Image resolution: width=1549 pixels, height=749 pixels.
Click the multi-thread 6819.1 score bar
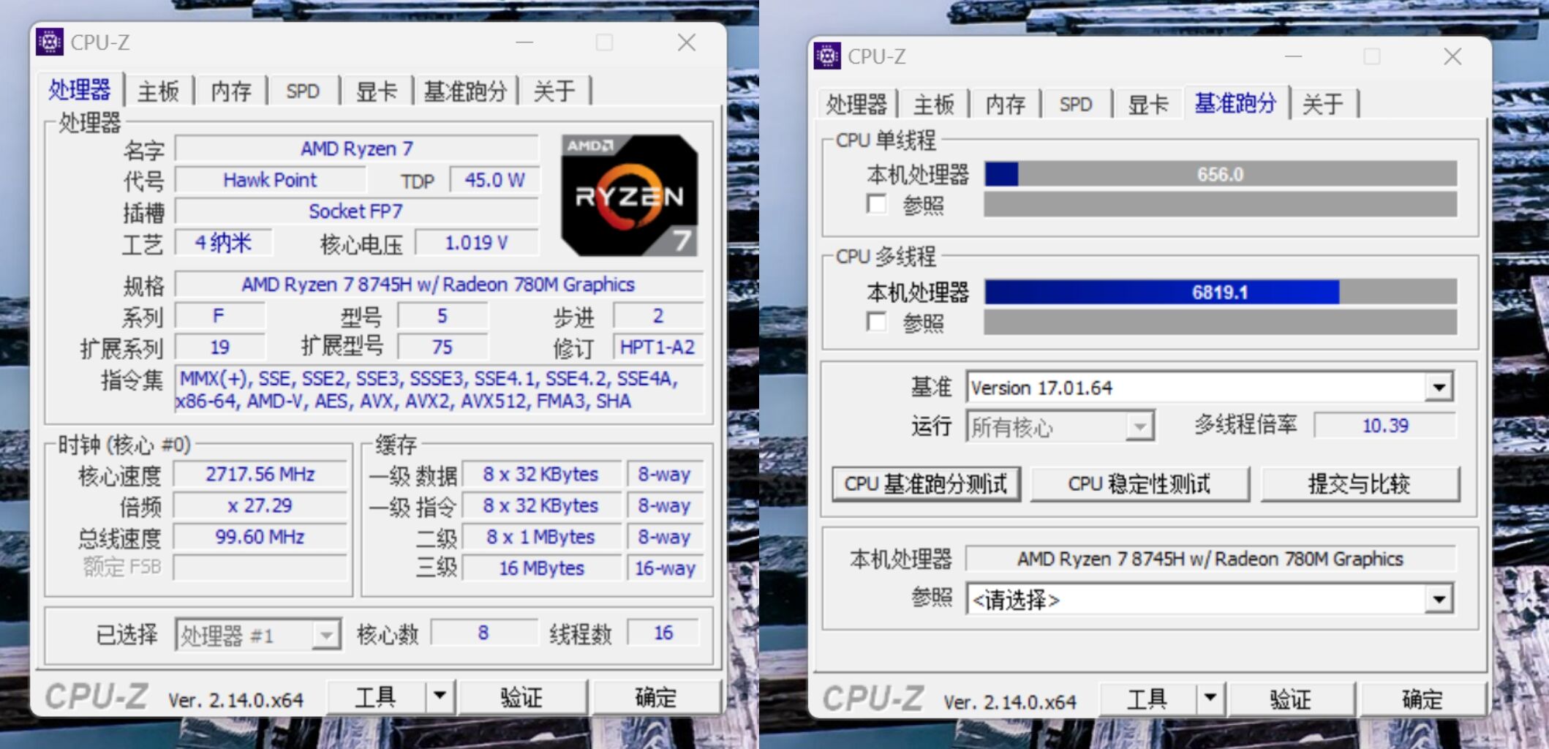pos(1221,292)
